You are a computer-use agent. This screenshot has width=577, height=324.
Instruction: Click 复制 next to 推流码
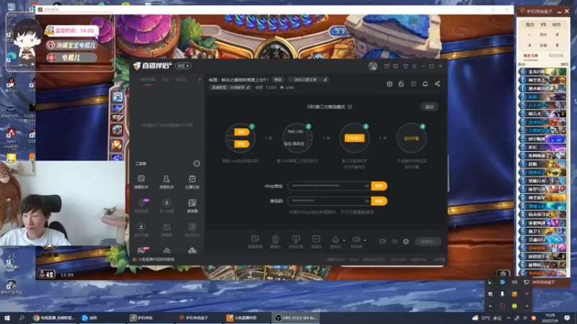click(379, 201)
